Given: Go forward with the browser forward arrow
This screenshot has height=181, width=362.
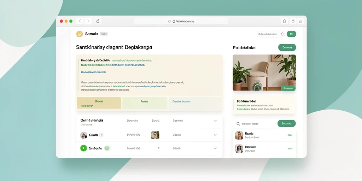Looking at the screenshot, I should (88, 21).
